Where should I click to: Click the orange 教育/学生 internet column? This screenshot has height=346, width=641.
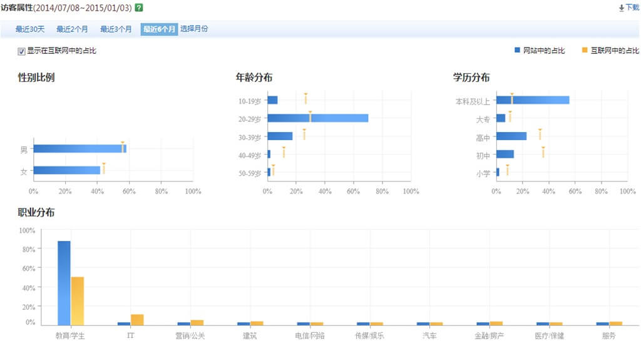(x=77, y=301)
